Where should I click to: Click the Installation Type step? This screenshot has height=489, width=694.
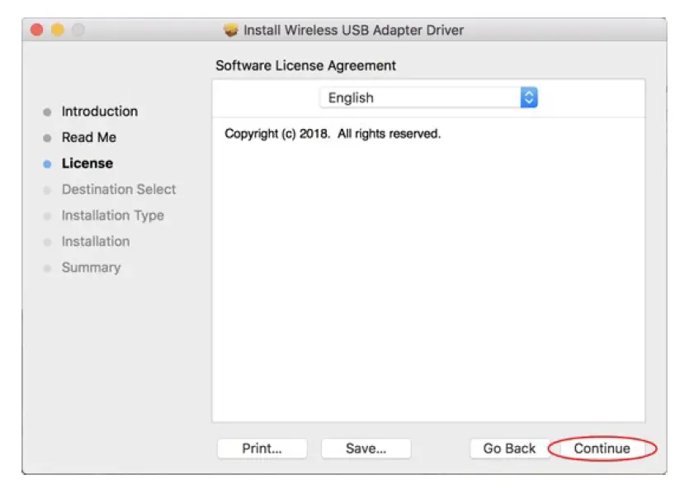click(x=112, y=216)
